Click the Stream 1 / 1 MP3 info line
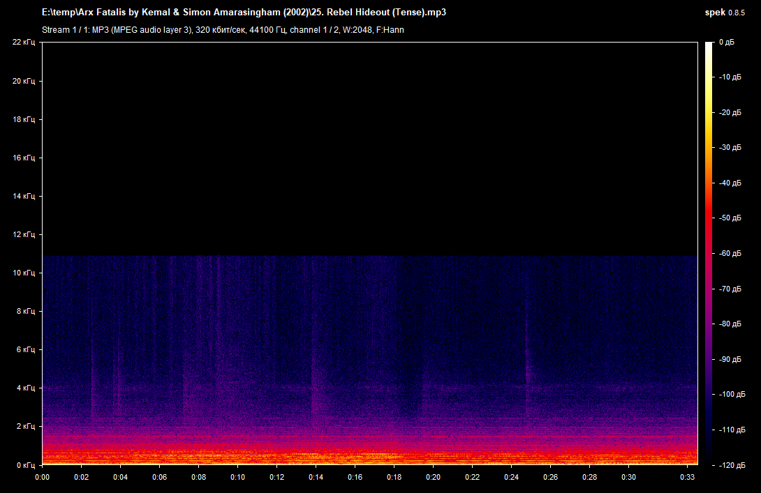This screenshot has width=761, height=493. pos(223,30)
